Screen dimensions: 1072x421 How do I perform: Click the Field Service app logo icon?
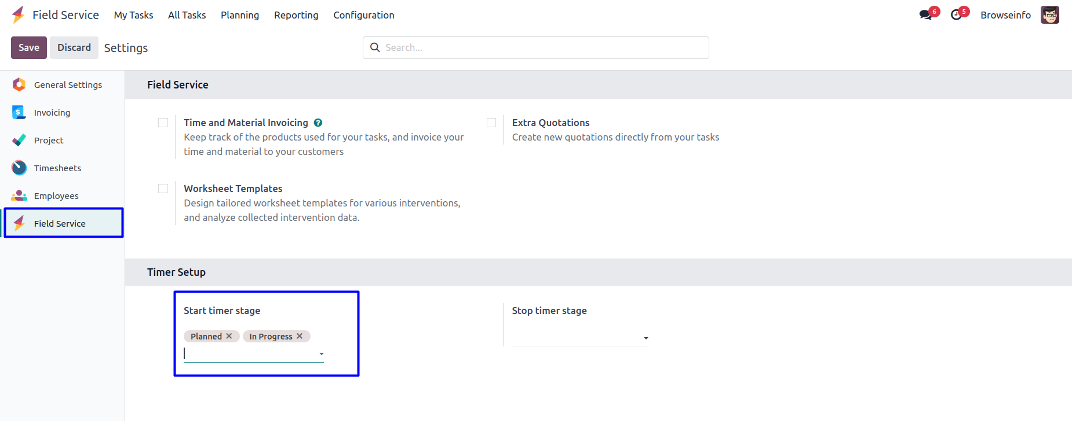coord(19,14)
